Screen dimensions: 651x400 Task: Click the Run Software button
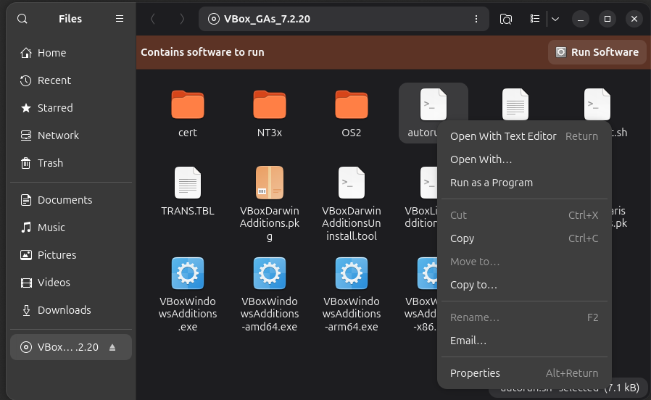tap(597, 52)
